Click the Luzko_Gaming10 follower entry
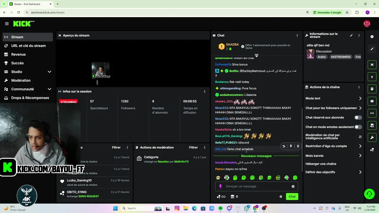This screenshot has width=379, height=213. [94, 183]
